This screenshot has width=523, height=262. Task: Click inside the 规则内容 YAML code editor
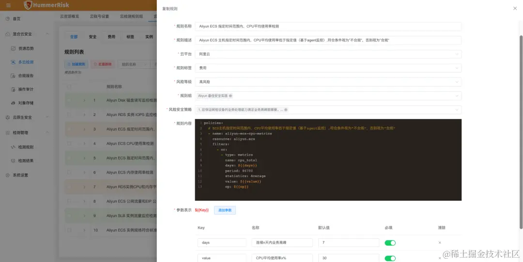(x=328, y=160)
